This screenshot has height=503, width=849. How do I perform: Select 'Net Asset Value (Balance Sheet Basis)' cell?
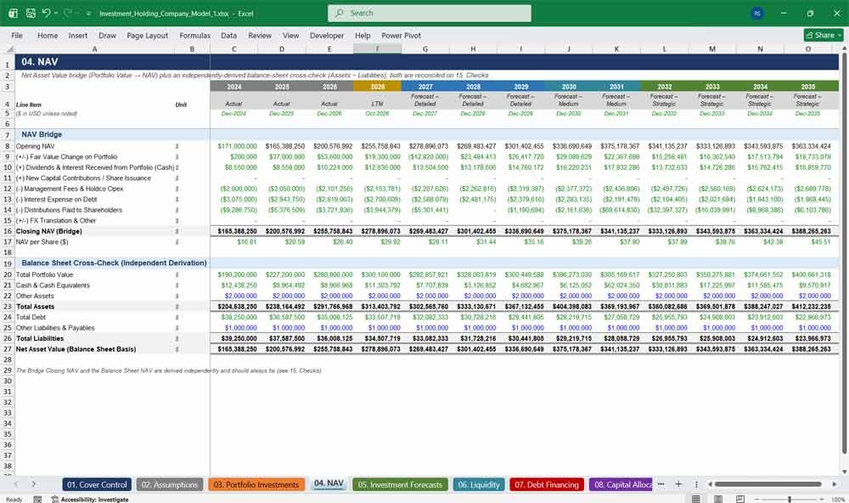pos(76,349)
